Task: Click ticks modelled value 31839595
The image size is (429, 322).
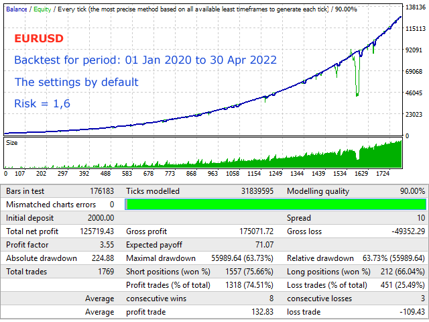Action: point(257,191)
